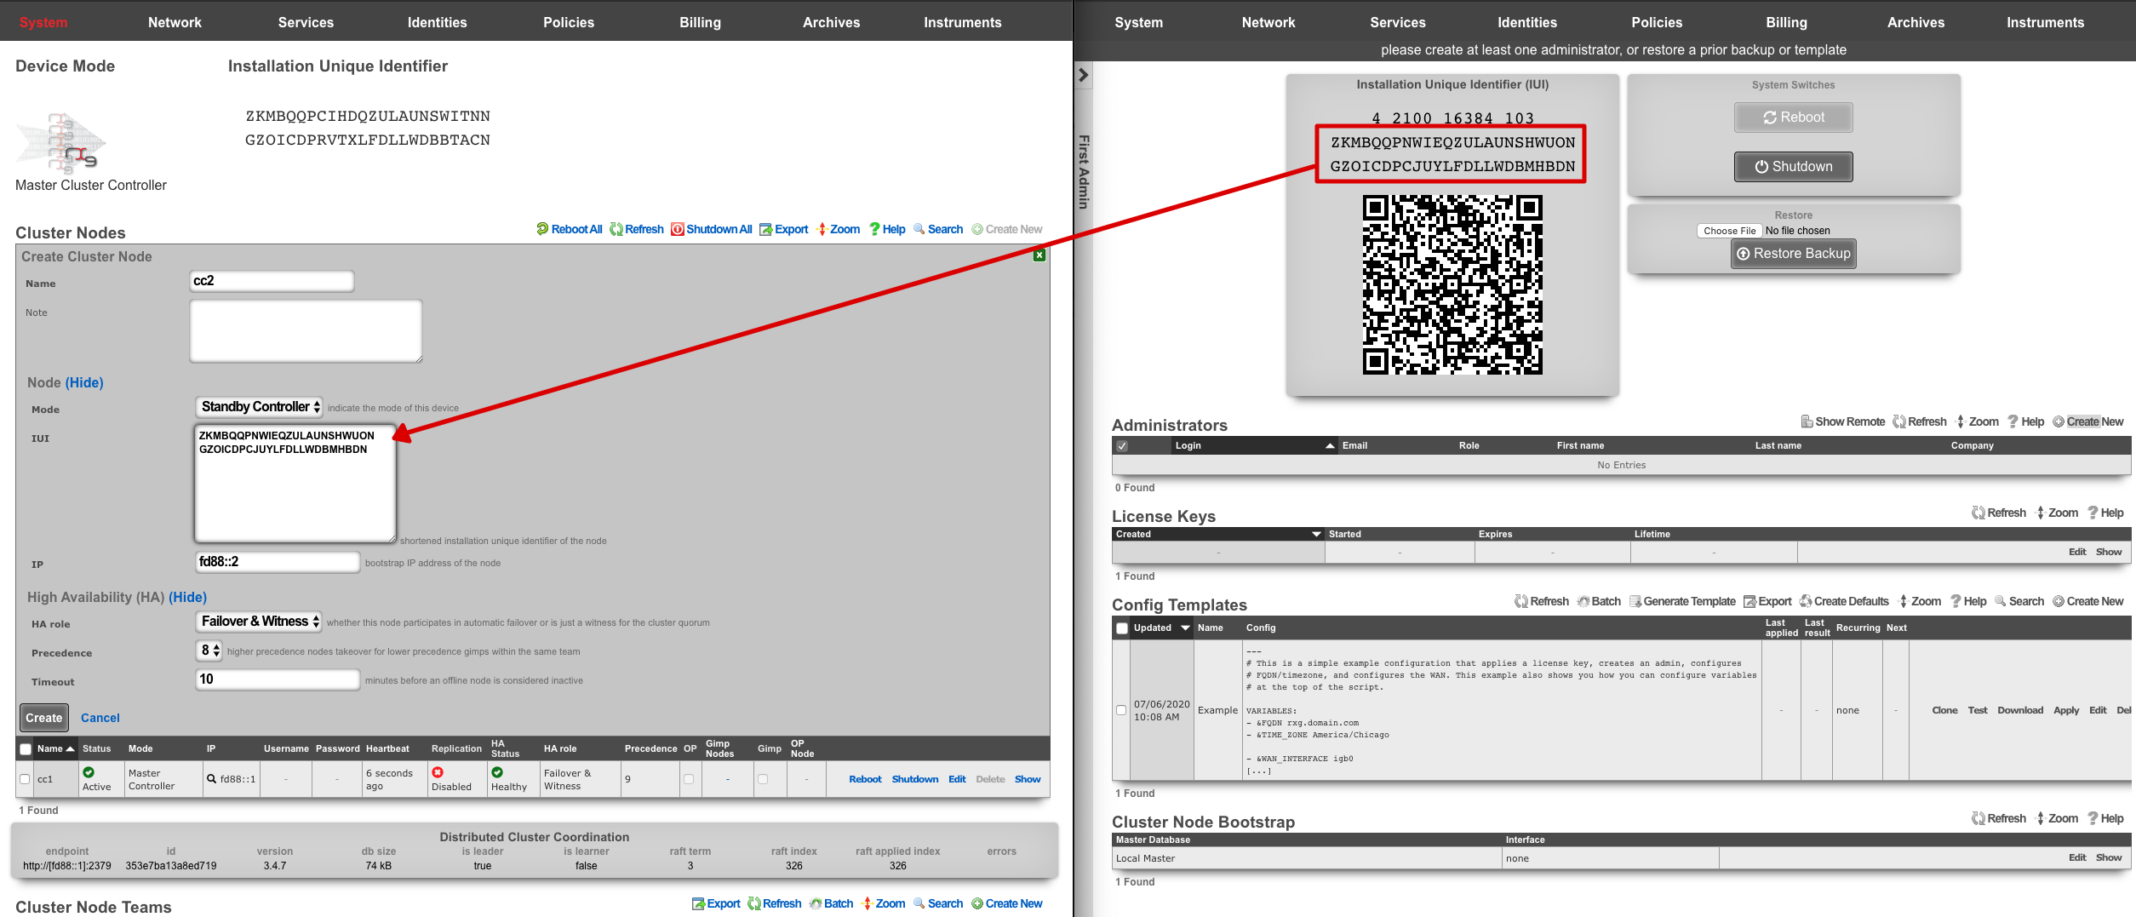Zoom the License Keys section

tap(2056, 513)
